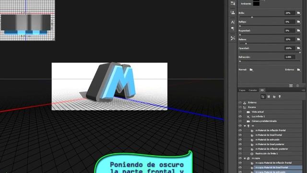Click the secondary view thumbnail window
Screen dimensions: 307x173
pyautogui.click(x=27, y=20)
